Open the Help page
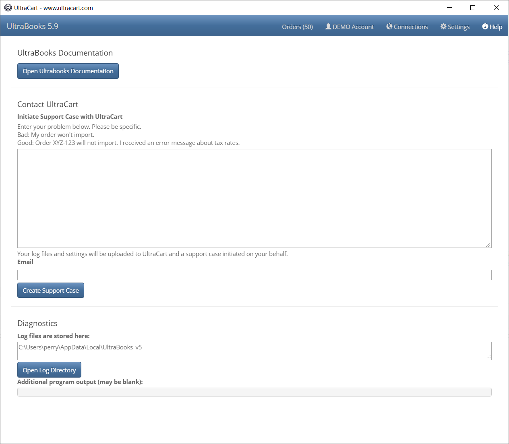 pyautogui.click(x=492, y=27)
